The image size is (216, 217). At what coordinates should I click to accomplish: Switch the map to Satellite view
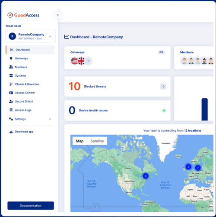[x=97, y=141]
